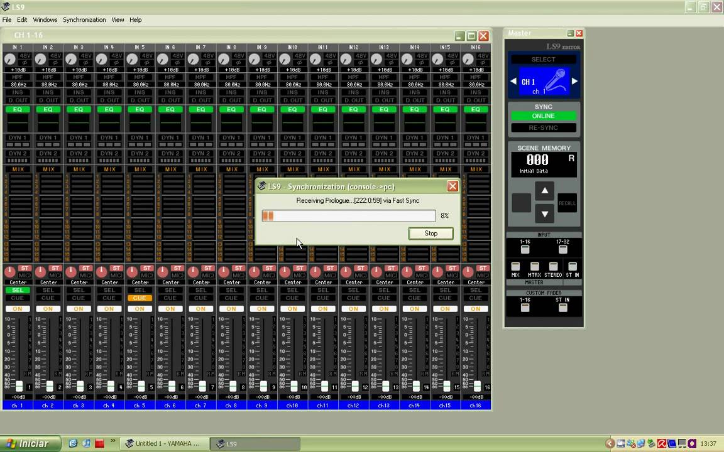Click D. OUT on channel IN 2
This screenshot has height=452, width=724.
(x=48, y=100)
